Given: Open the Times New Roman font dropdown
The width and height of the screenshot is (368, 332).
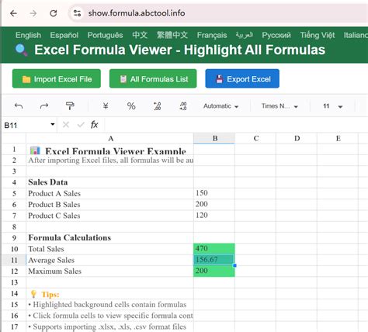Looking at the screenshot, I should tap(279, 106).
